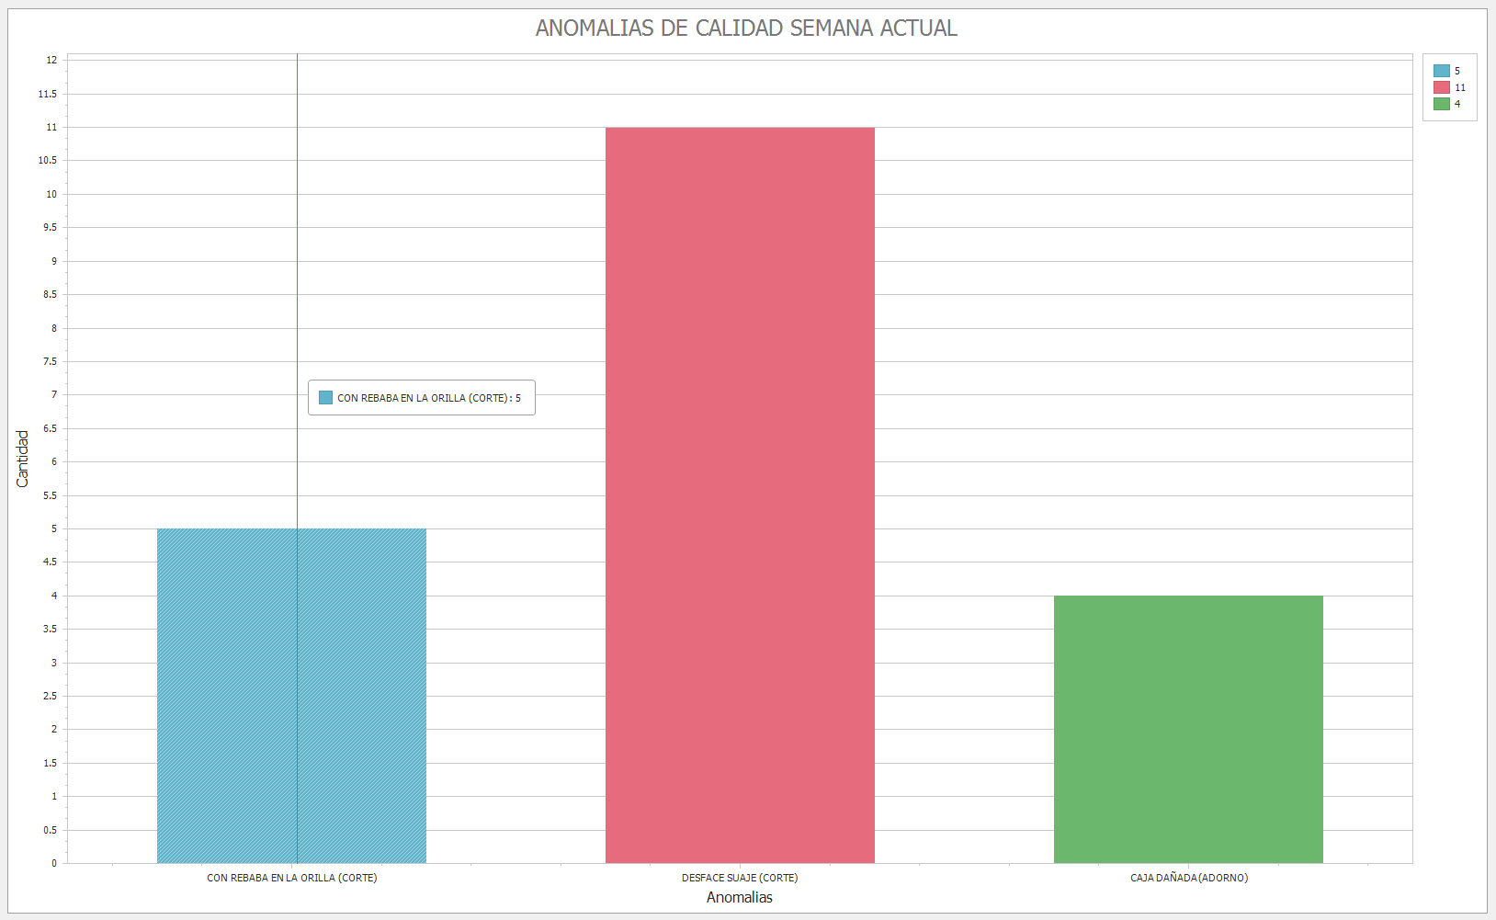This screenshot has height=920, width=1496.
Task: Click the blue swatch icon inside the tooltip
Action: tap(325, 398)
